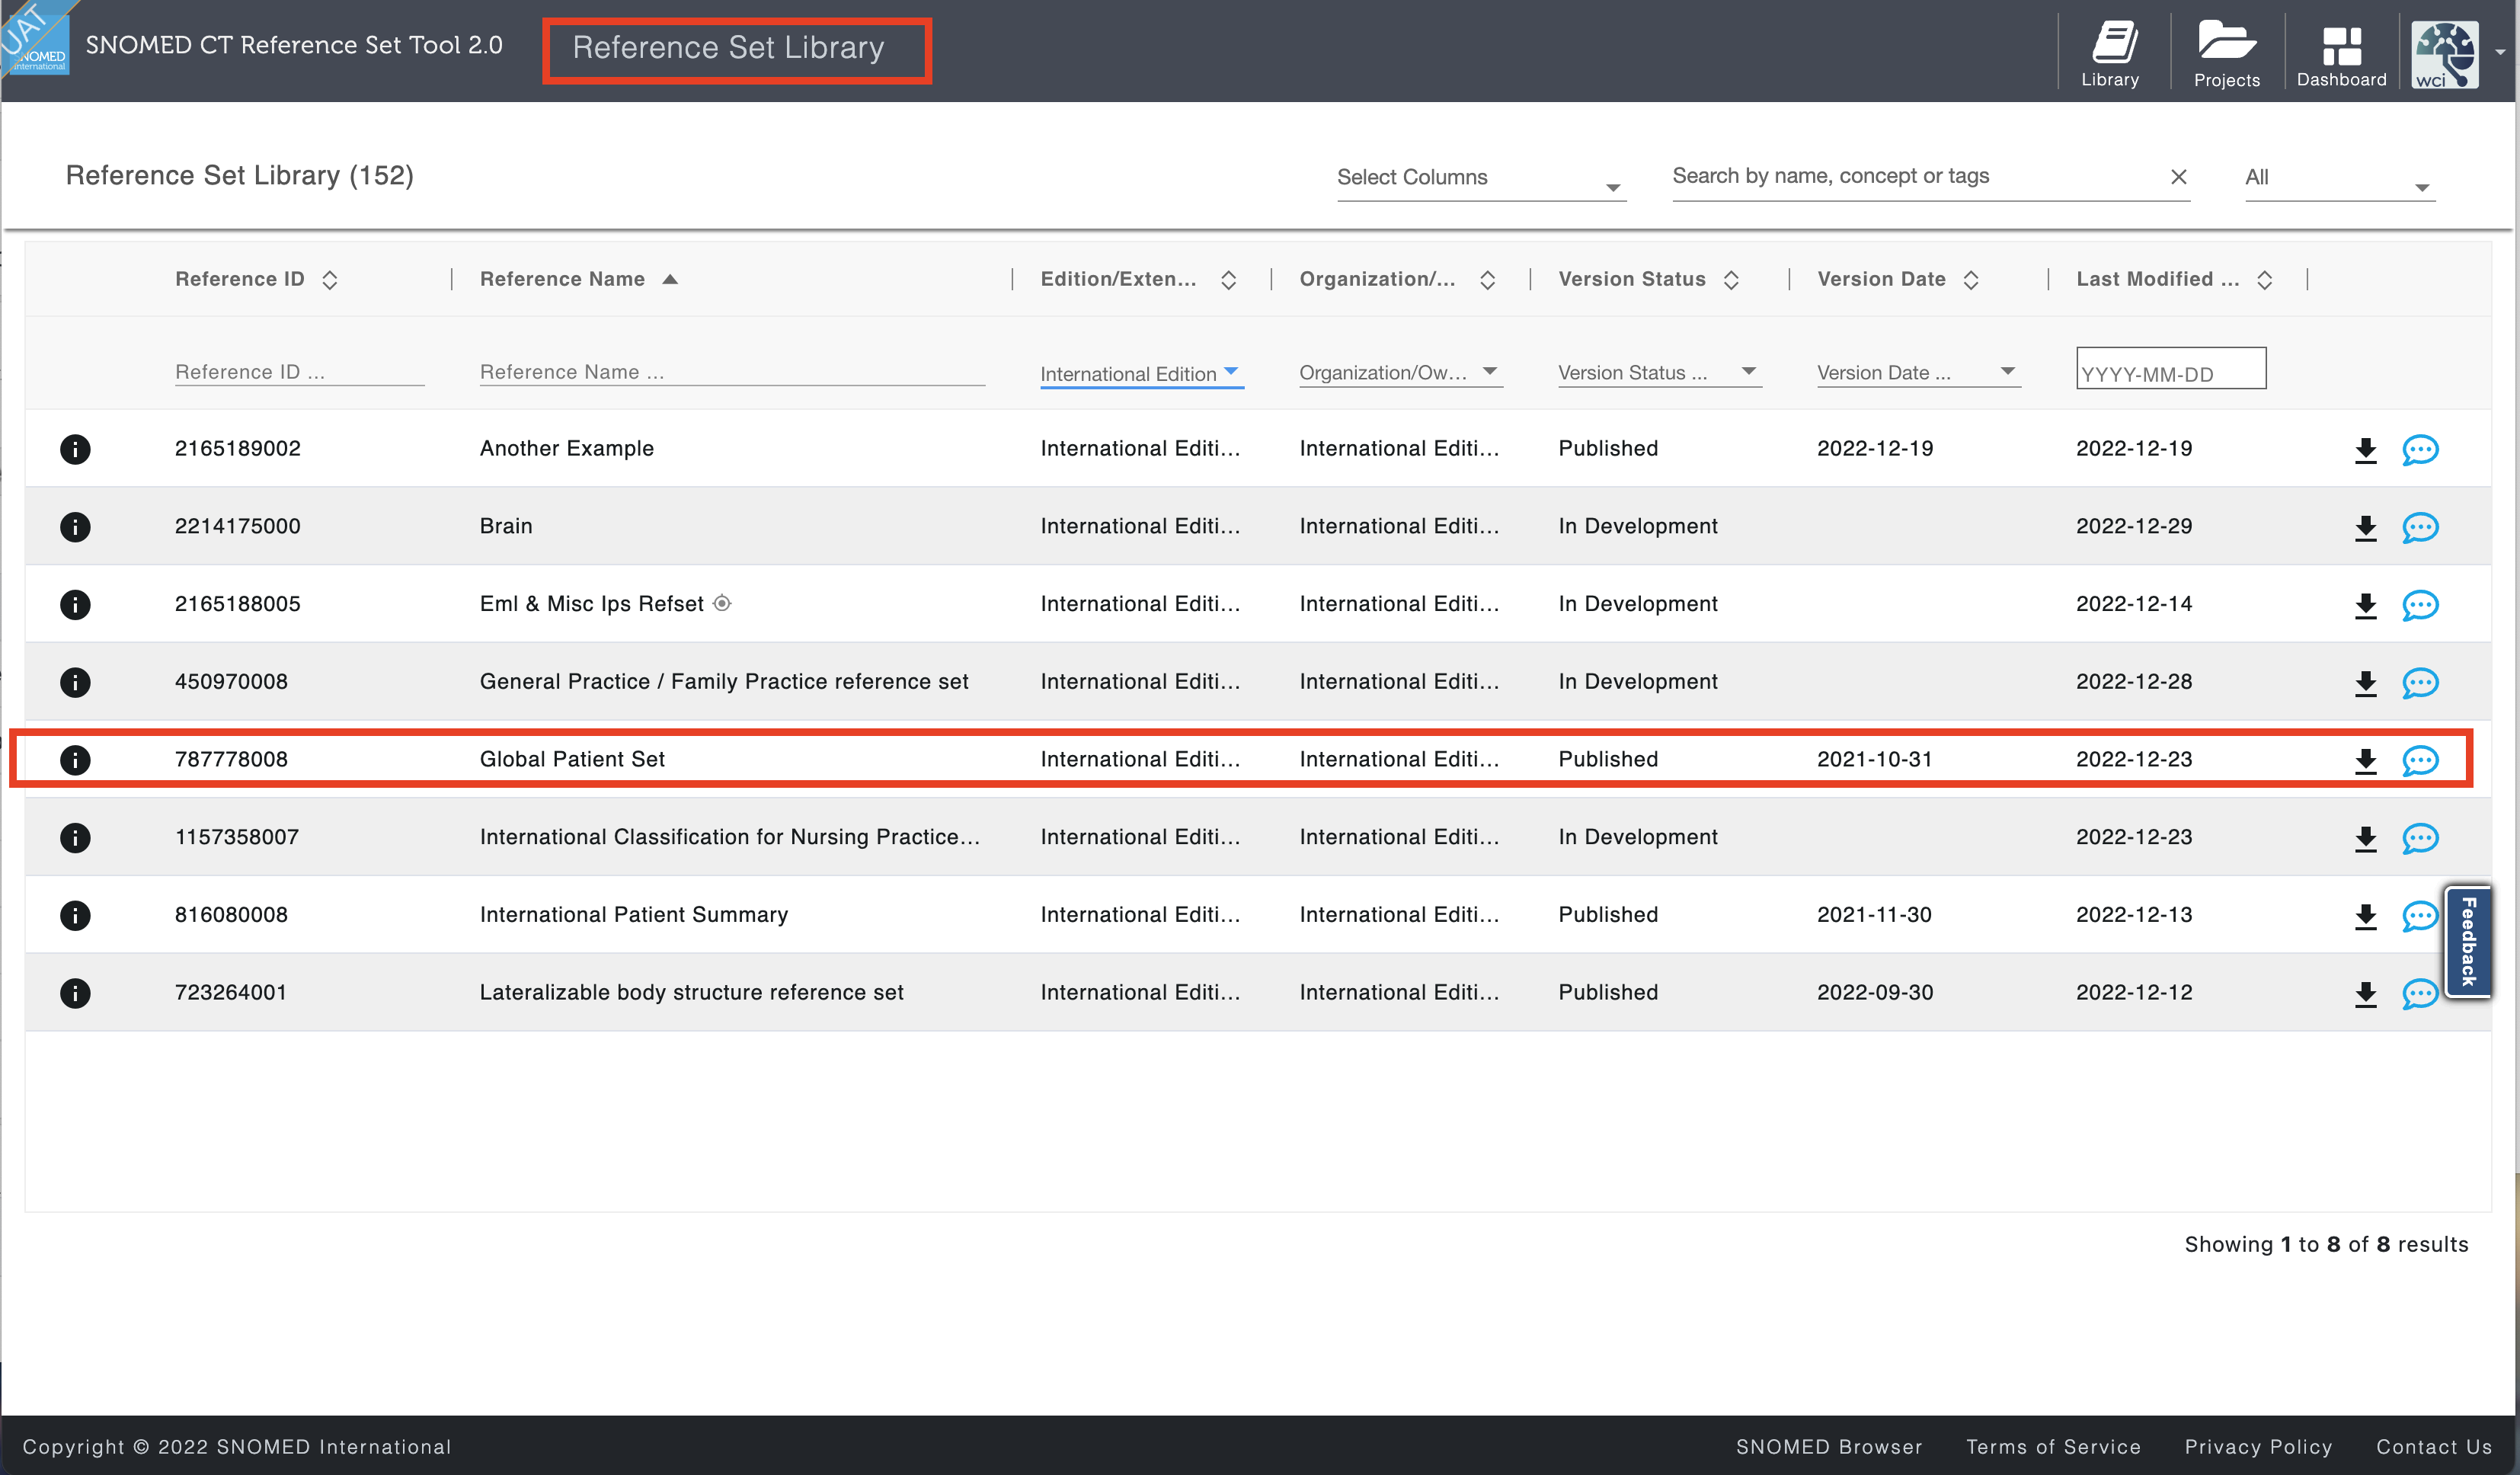Viewport: 2520px width, 1475px height.
Task: Download International Patient Summary refset
Action: click(2365, 916)
